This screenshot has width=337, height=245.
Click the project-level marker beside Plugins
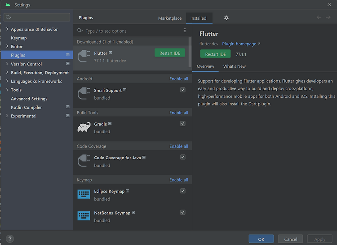click(x=68, y=55)
